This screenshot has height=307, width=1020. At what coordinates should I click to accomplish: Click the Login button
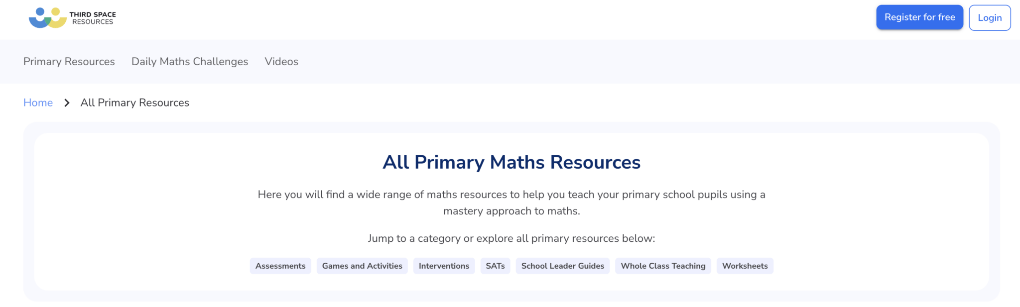(x=990, y=17)
